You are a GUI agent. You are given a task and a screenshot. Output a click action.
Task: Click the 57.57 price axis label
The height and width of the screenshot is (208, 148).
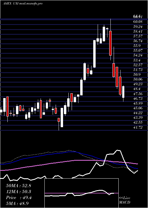click(138, 36)
